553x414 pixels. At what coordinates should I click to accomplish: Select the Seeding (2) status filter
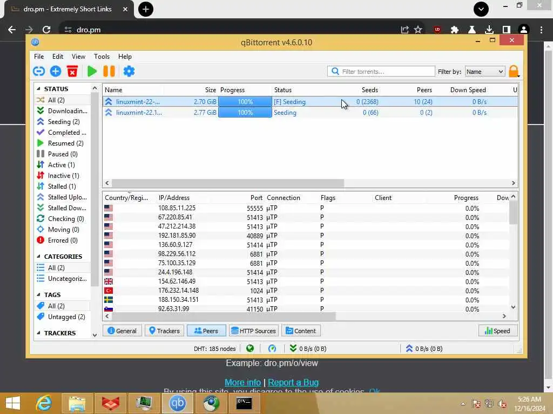click(x=62, y=121)
